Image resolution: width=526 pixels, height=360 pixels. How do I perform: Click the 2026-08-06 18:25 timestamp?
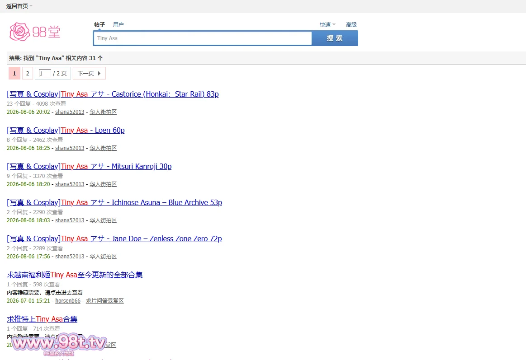pyautogui.click(x=28, y=148)
